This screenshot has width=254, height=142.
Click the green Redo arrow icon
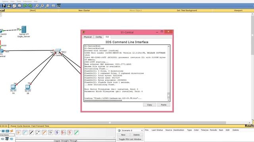pyautogui.click(x=30, y=6)
